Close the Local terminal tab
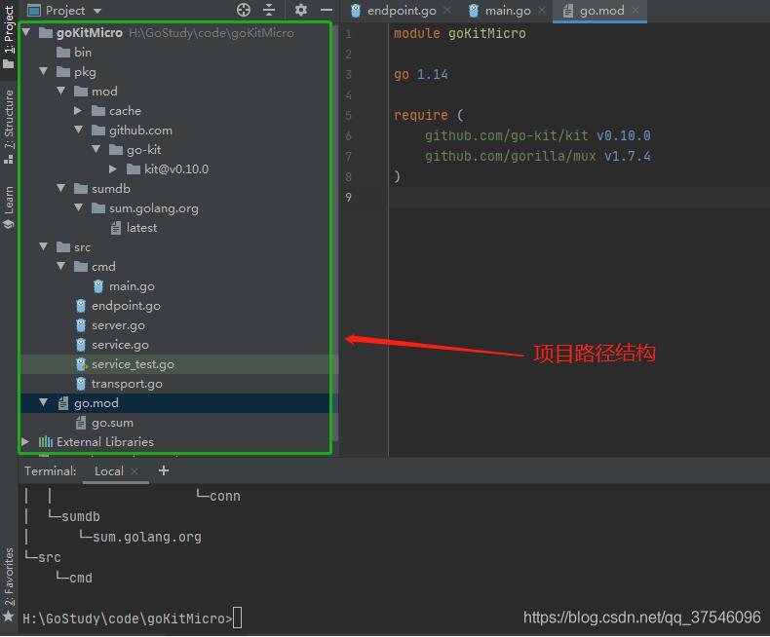The width and height of the screenshot is (770, 637). pyautogui.click(x=135, y=471)
